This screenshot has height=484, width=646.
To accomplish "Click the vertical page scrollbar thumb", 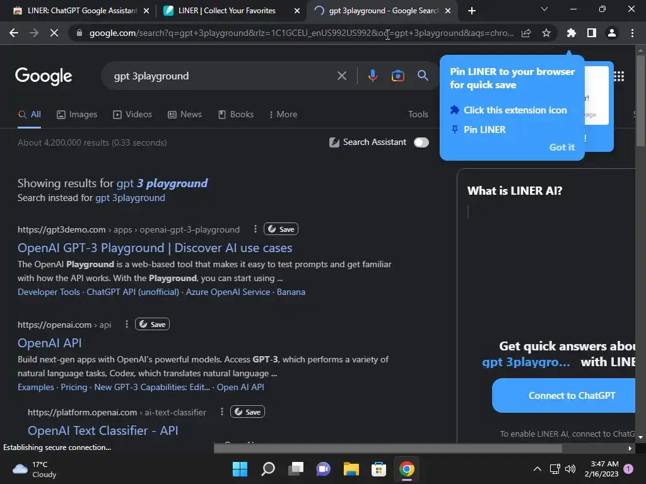I will tap(640, 101).
